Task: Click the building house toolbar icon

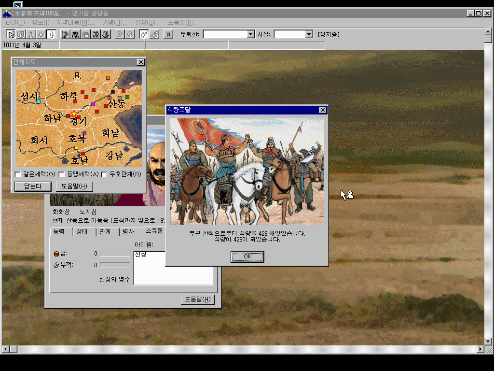Action: point(85,34)
